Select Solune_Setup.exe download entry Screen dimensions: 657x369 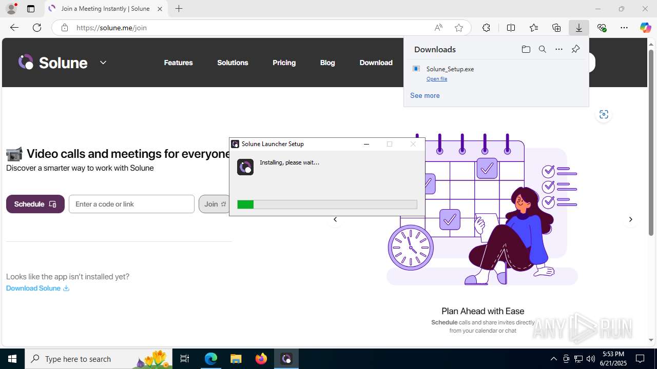coord(496,73)
